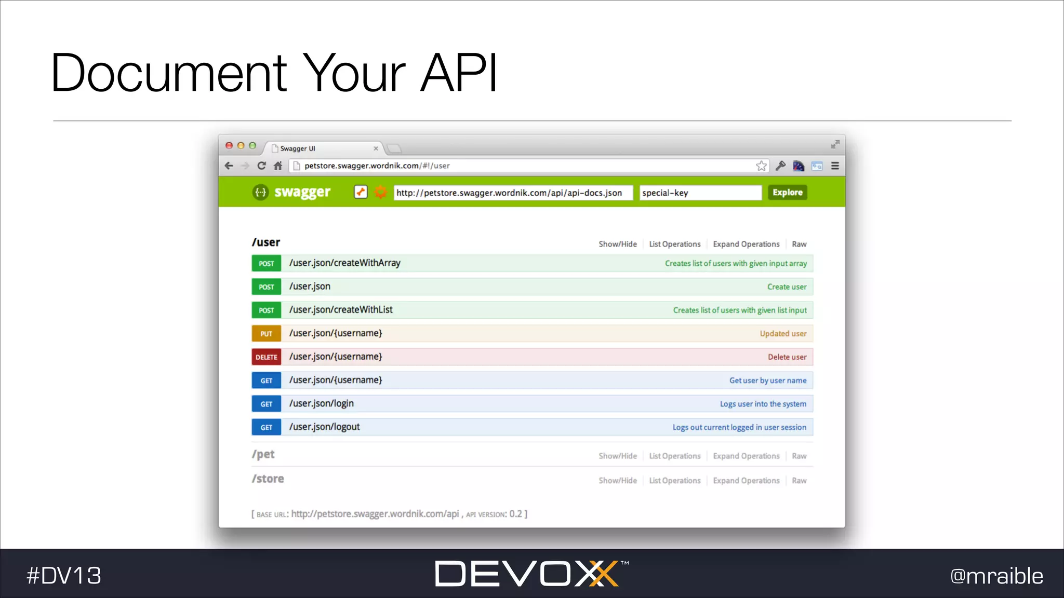Click the swagger logo icon
This screenshot has width=1064, height=598.
(x=260, y=192)
